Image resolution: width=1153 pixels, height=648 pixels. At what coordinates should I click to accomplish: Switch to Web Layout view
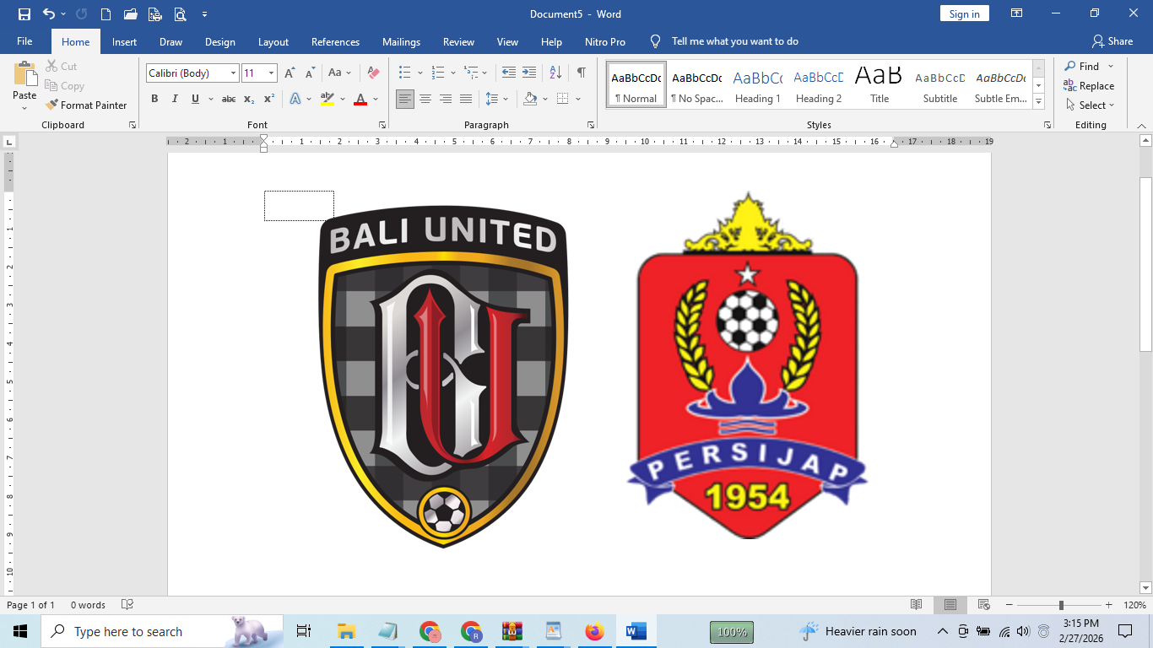[x=984, y=605]
